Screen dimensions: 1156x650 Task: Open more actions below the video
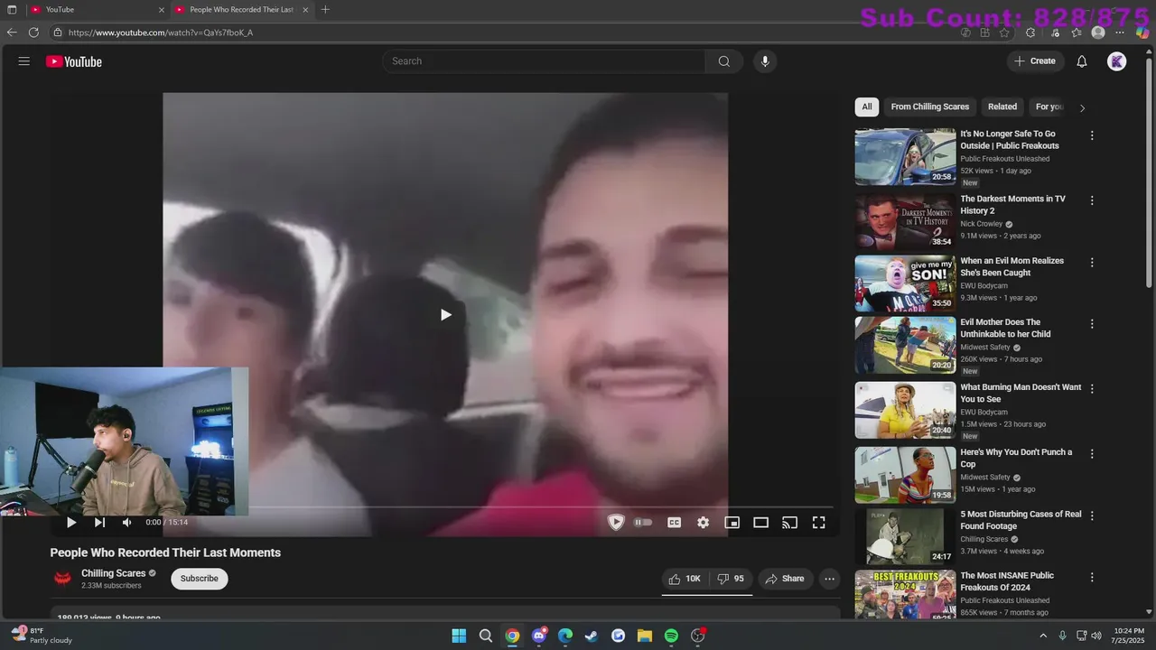(829, 579)
